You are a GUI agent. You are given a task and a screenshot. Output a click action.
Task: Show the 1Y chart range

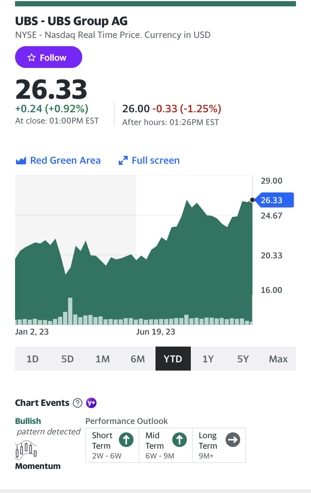pyautogui.click(x=208, y=359)
